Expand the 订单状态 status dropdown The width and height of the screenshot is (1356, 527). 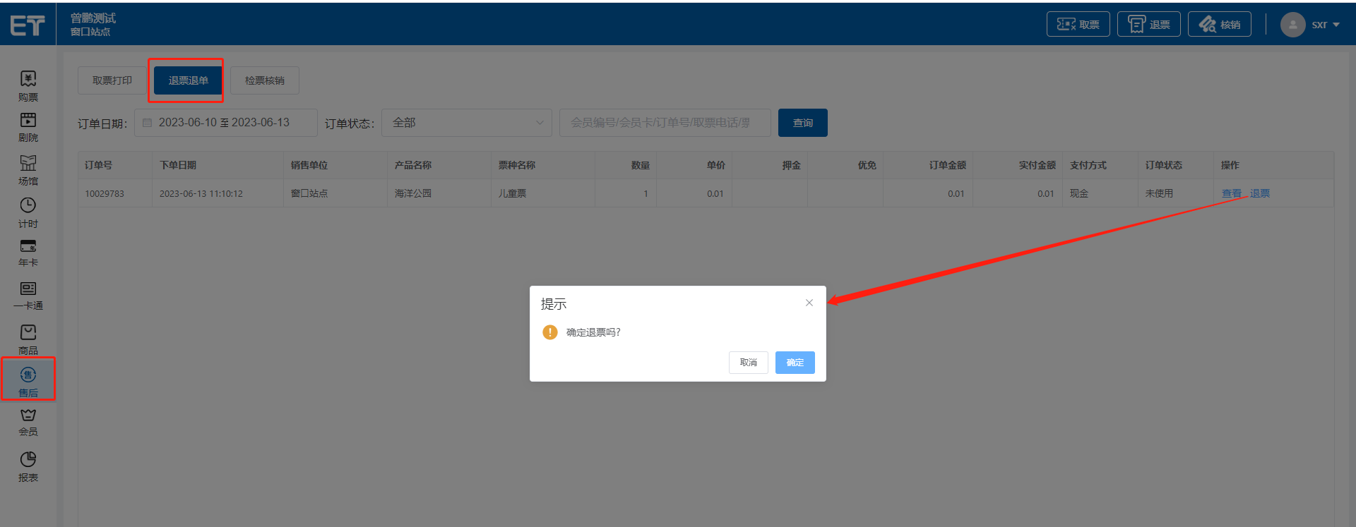pyautogui.click(x=466, y=123)
